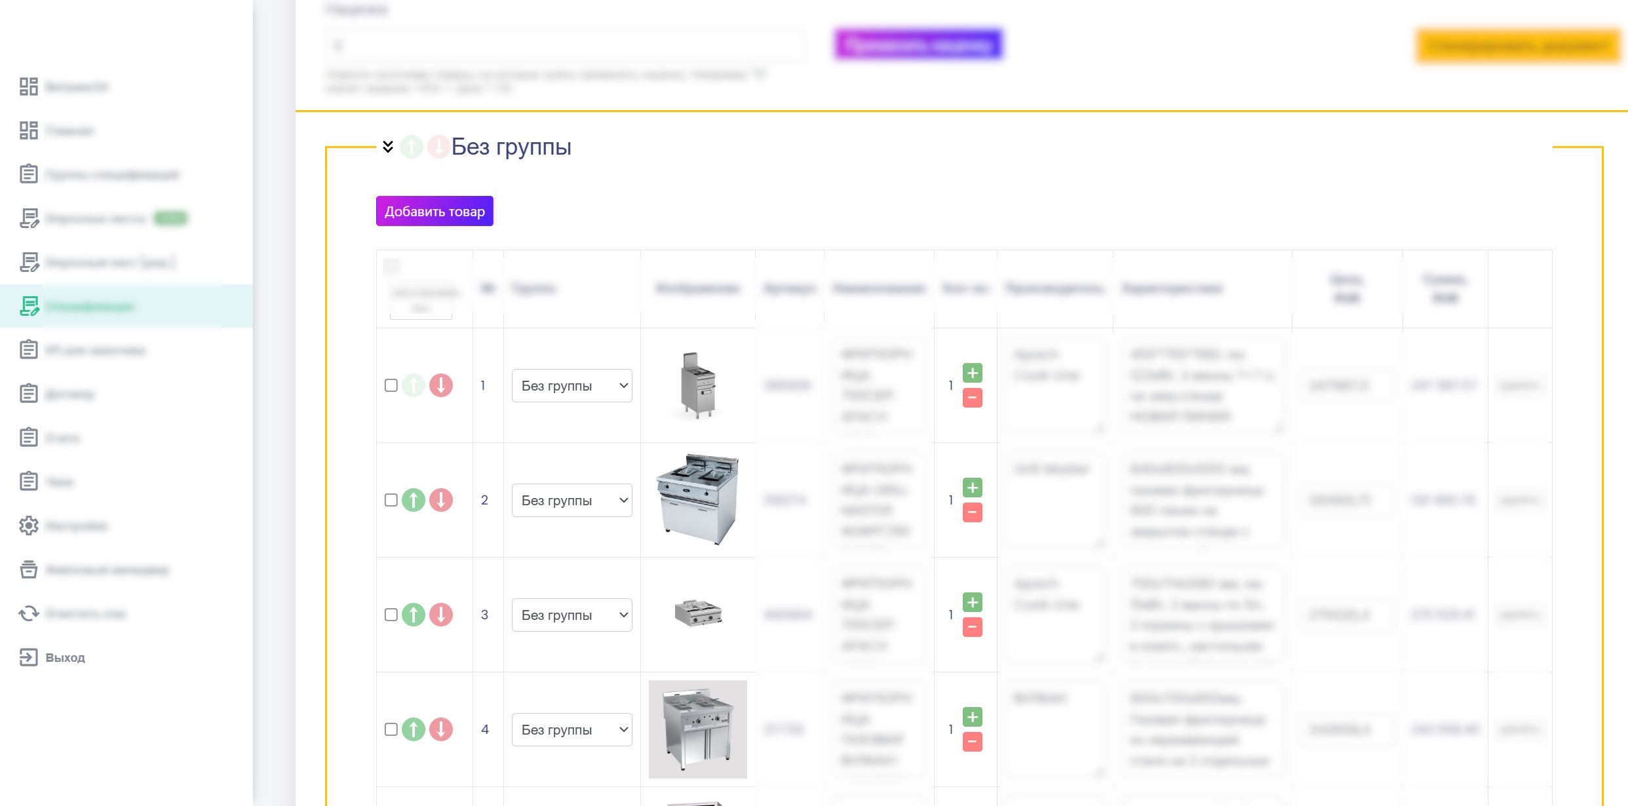
Task: Expand the "Без группы" dropdown in row 3
Action: (x=572, y=615)
